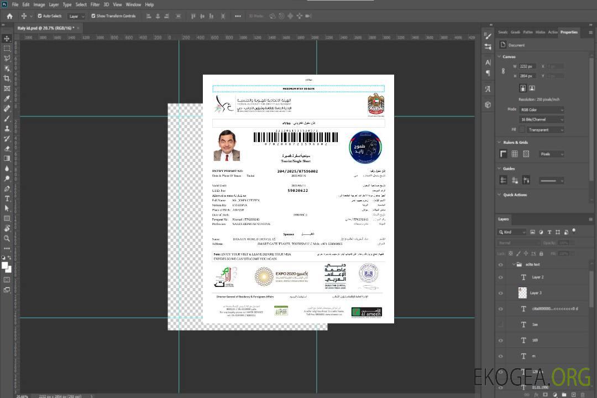Open the Auto-Select Layer dropdown
Screen dimensions: 597x398
[76, 16]
